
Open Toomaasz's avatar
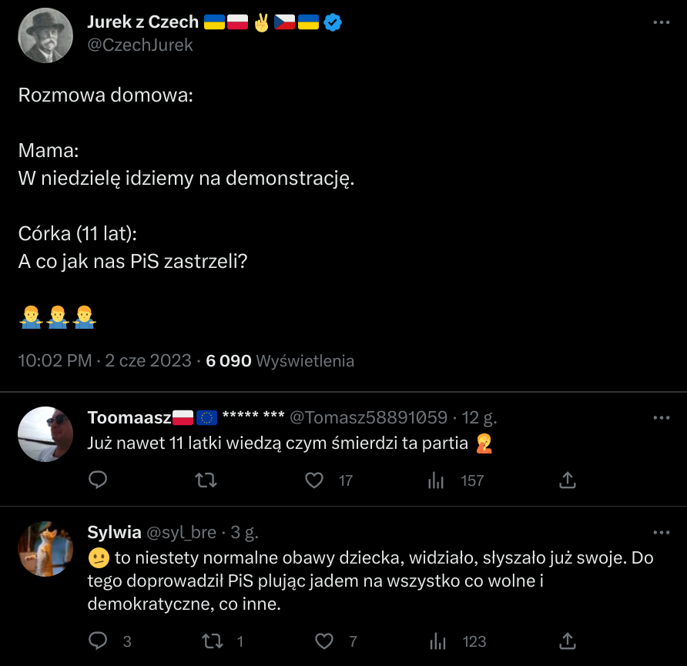[x=45, y=434]
